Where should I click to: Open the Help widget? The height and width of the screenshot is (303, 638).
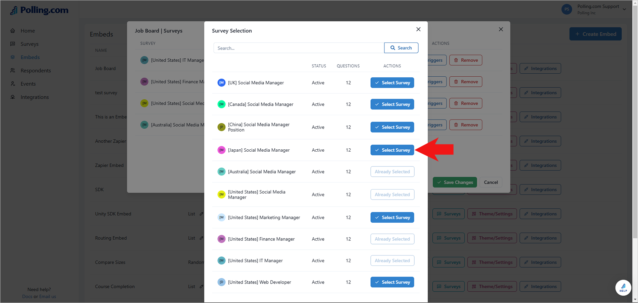click(623, 288)
